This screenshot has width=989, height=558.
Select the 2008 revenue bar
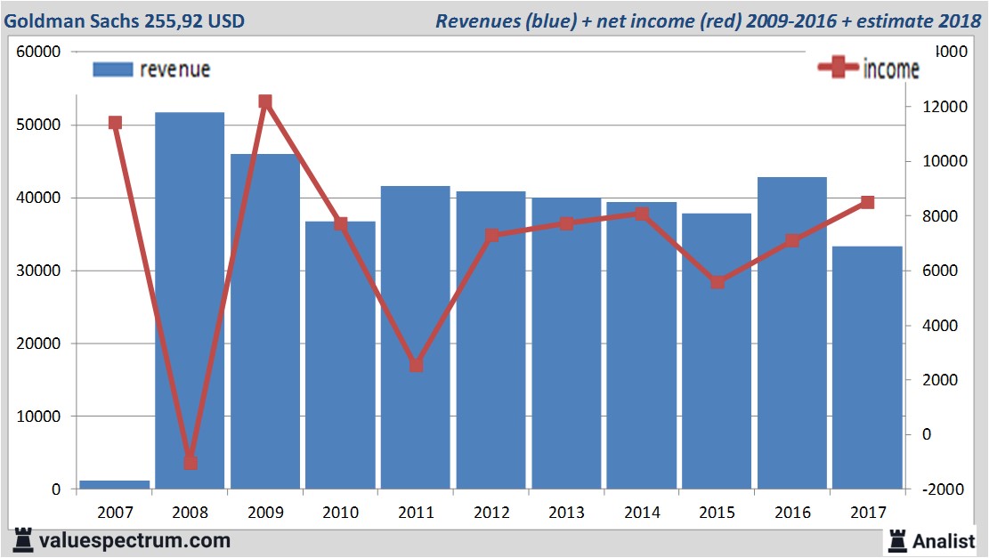190,301
